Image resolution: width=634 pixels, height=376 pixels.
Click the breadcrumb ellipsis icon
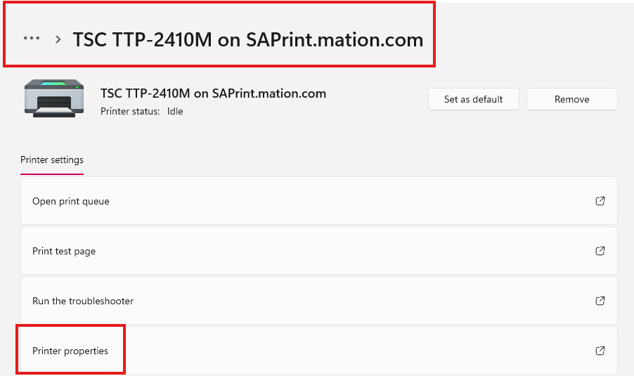(x=32, y=39)
